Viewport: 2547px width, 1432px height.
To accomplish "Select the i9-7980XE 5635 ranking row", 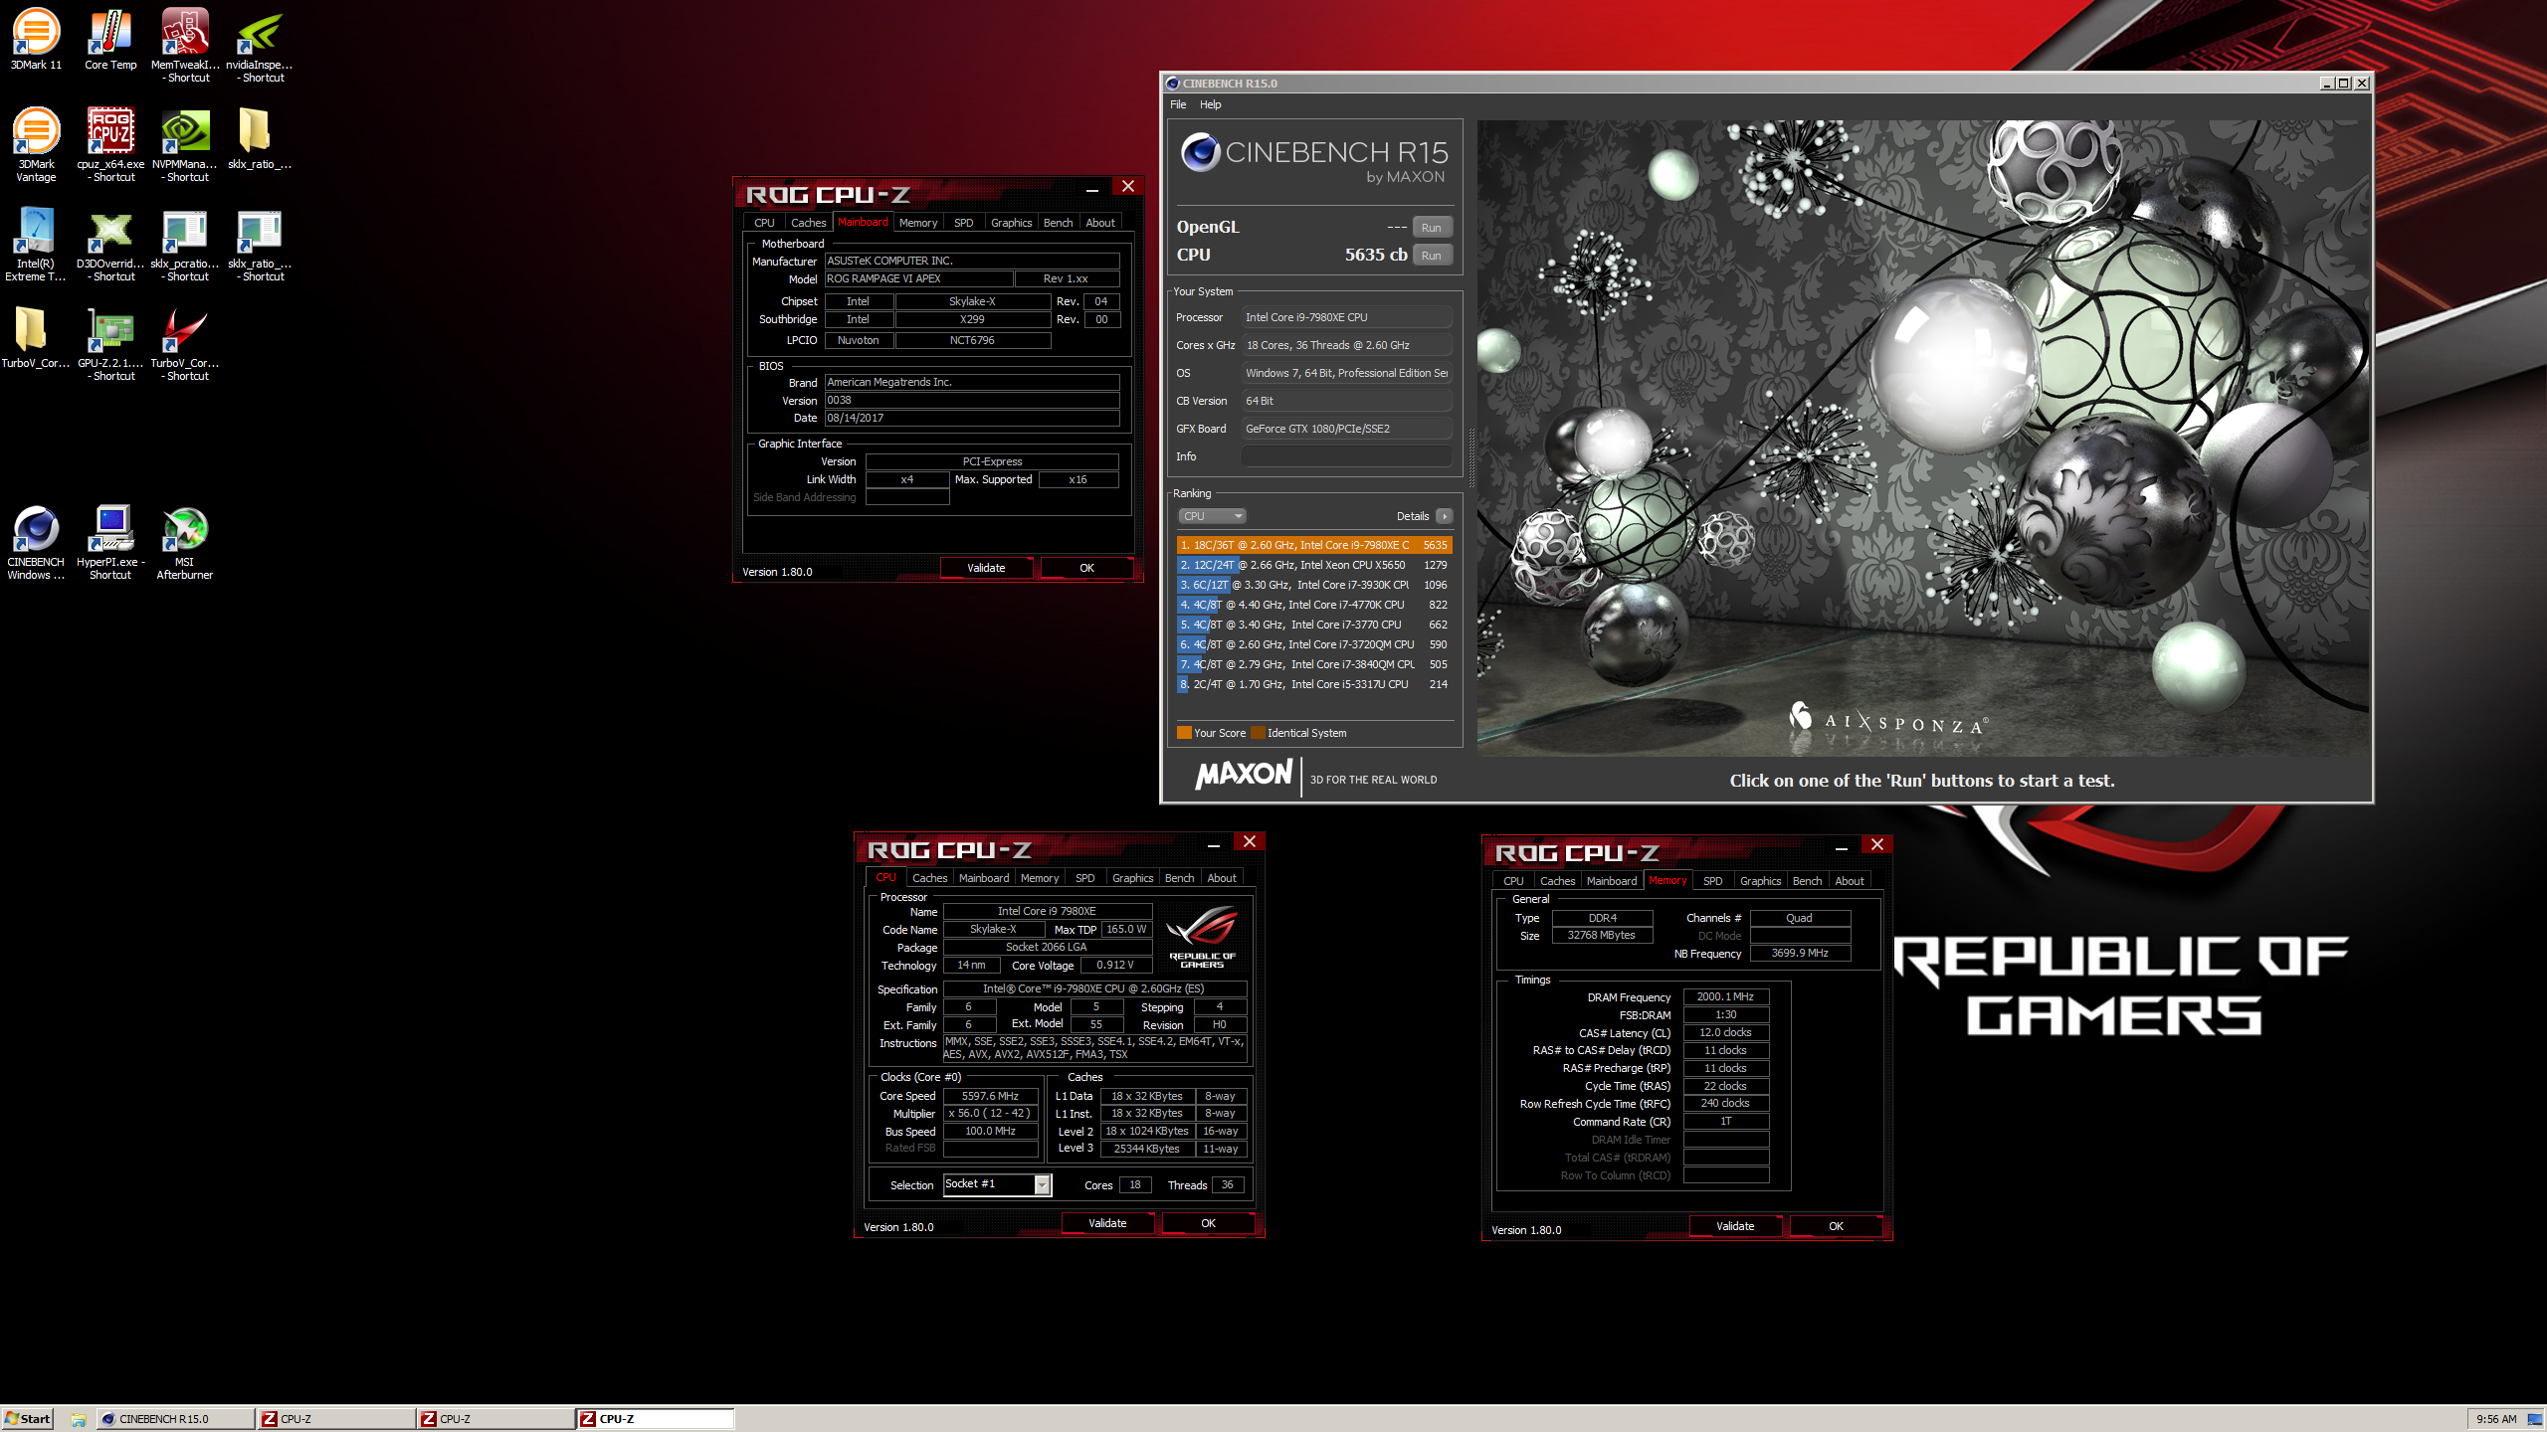I will pyautogui.click(x=1313, y=545).
